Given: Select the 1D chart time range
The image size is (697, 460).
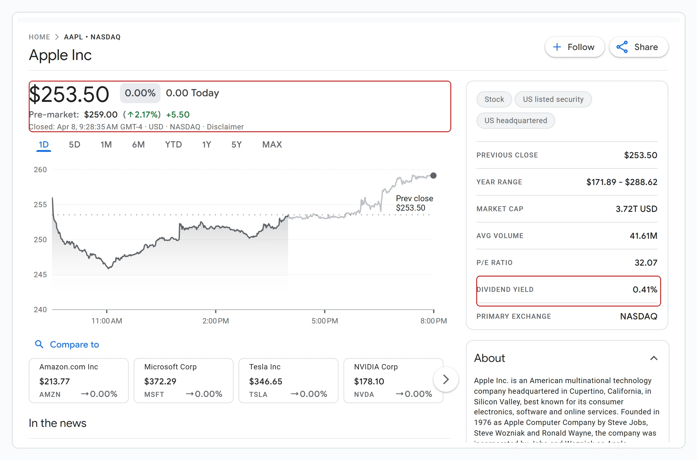Looking at the screenshot, I should pyautogui.click(x=43, y=144).
